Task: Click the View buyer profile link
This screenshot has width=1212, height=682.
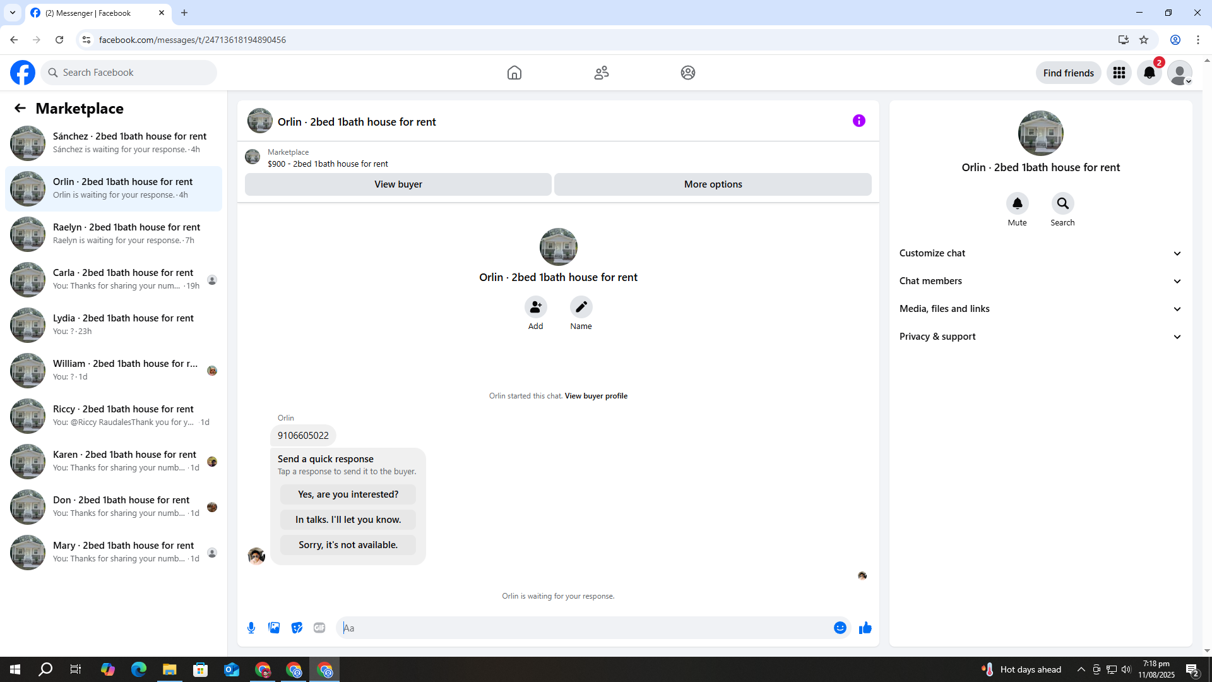Action: [595, 396]
